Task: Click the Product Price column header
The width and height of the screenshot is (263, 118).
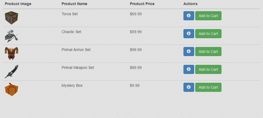Action: tap(142, 4)
